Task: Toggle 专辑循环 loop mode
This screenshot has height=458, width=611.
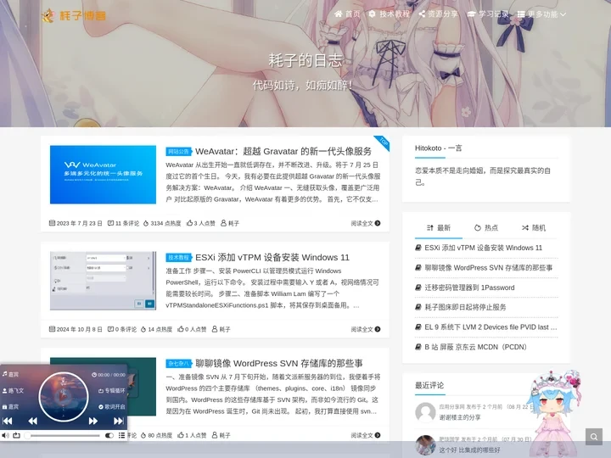Action: point(111,391)
